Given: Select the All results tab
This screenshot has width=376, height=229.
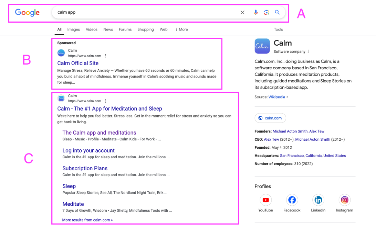Looking at the screenshot, I should [x=59, y=30].
